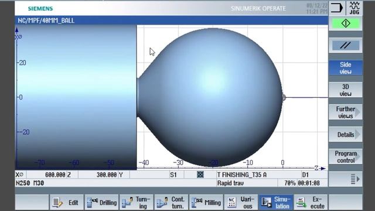Viewport: 375px width, 211px height.
Task: Open the Milling softkey tab
Action: coord(206,203)
